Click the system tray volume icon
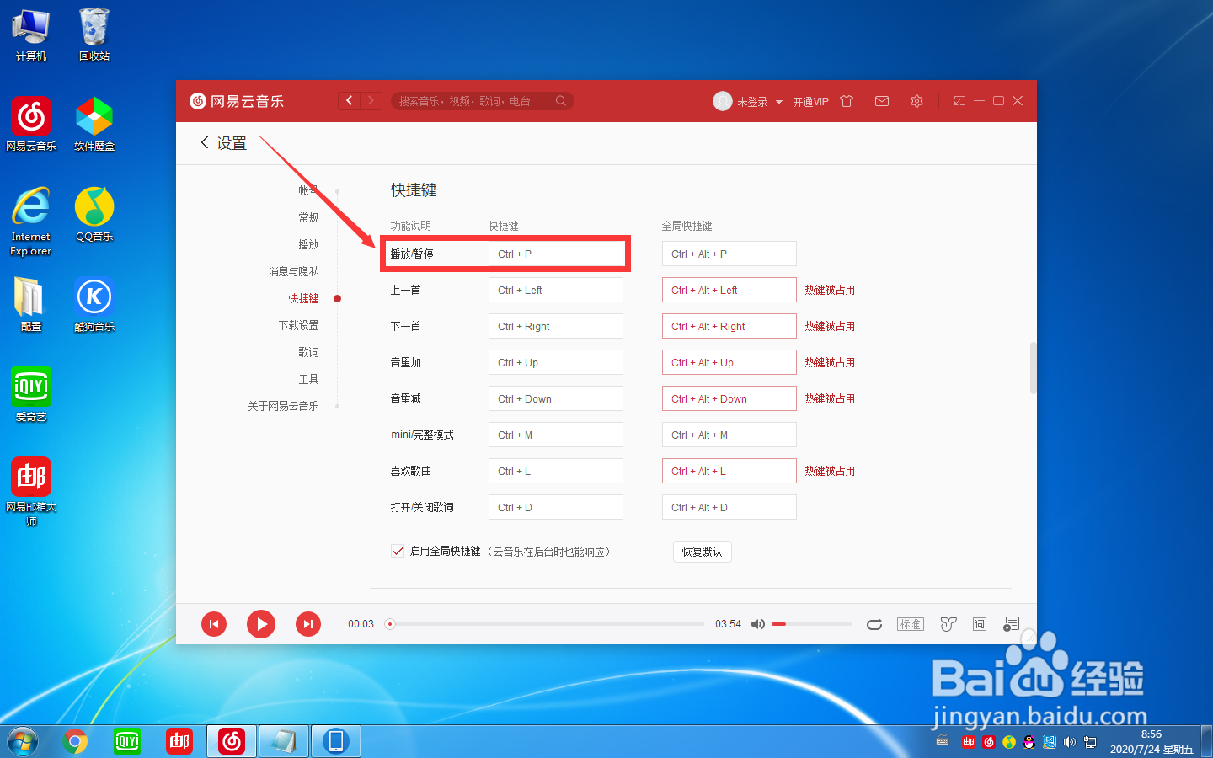Image resolution: width=1213 pixels, height=758 pixels. [1070, 742]
